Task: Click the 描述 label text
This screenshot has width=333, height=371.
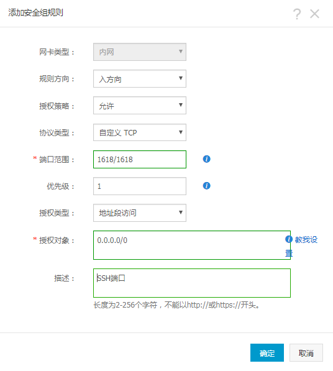Action: [x=64, y=278]
